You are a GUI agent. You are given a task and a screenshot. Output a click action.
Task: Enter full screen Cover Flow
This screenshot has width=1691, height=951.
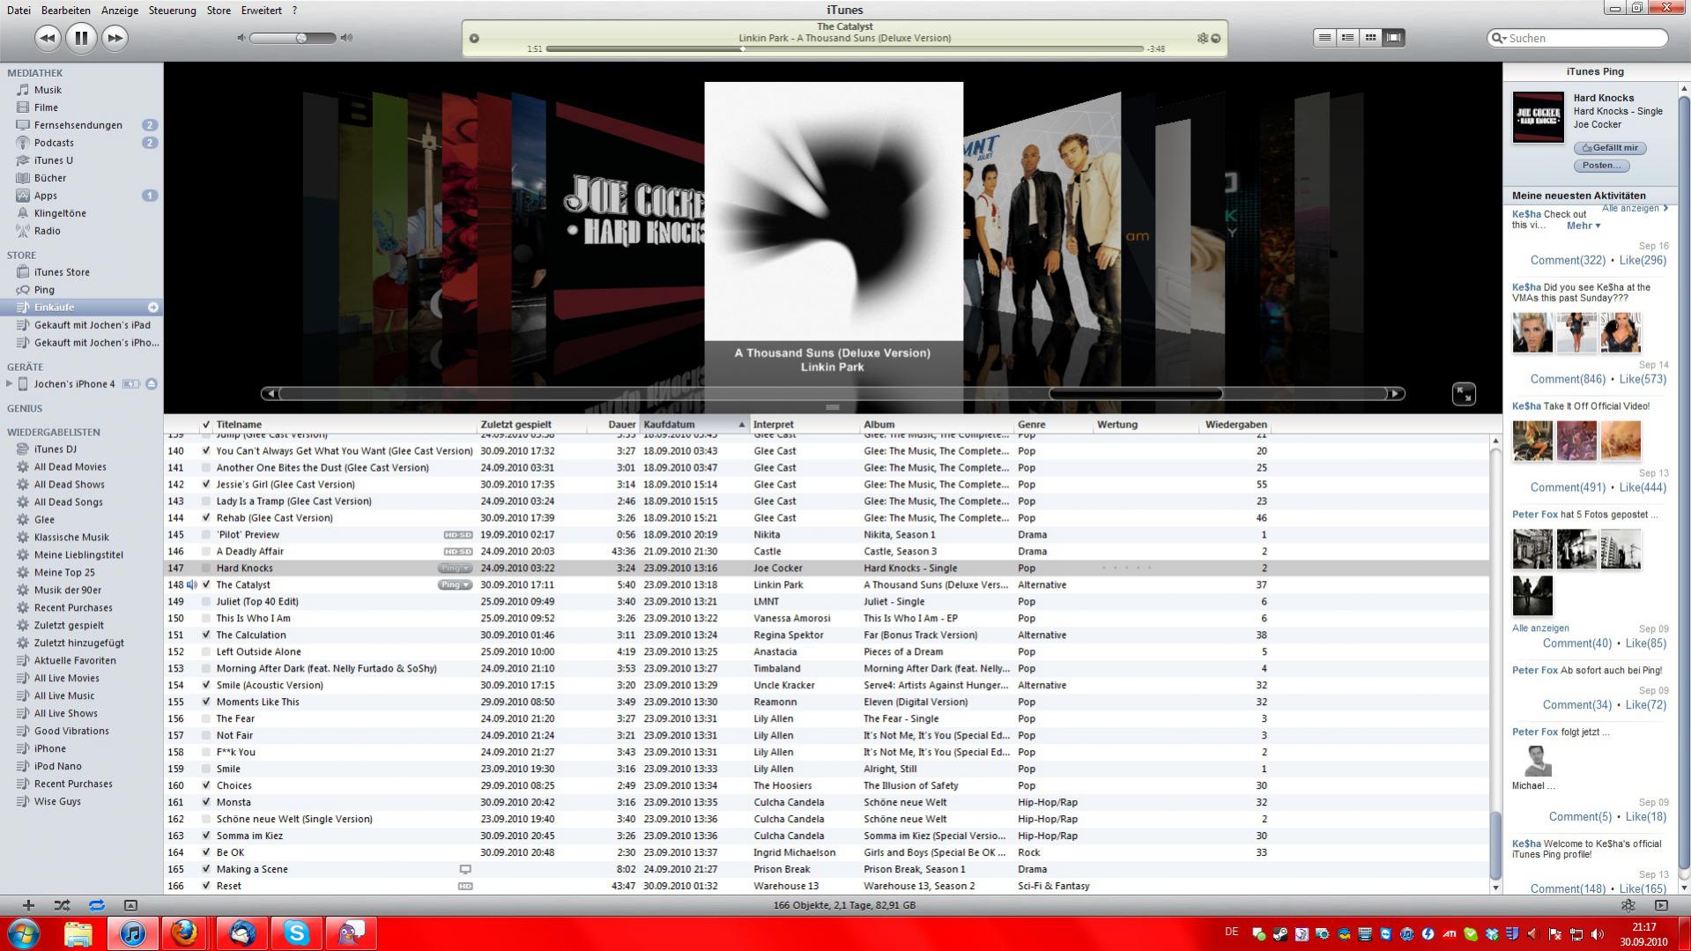(1464, 394)
